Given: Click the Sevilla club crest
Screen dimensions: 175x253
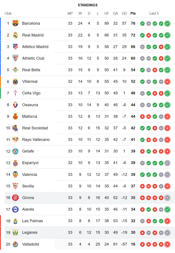Looking at the screenshot, I should (x=15, y=186).
